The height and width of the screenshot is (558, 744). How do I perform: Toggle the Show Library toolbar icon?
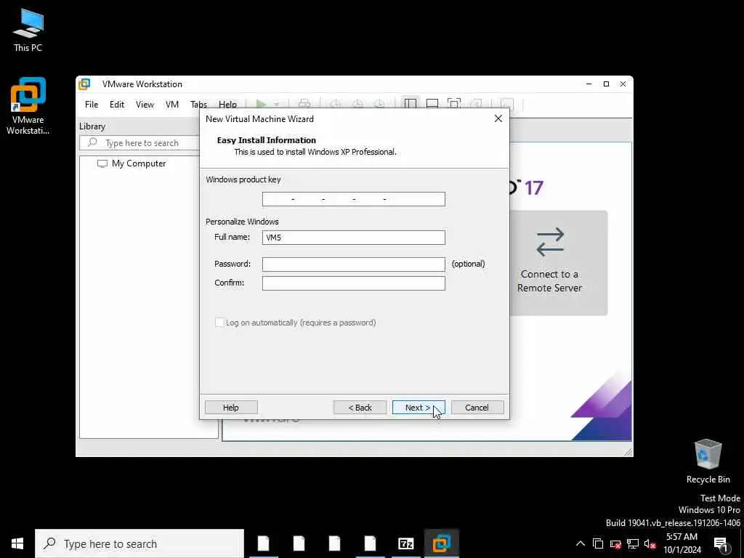click(x=411, y=104)
